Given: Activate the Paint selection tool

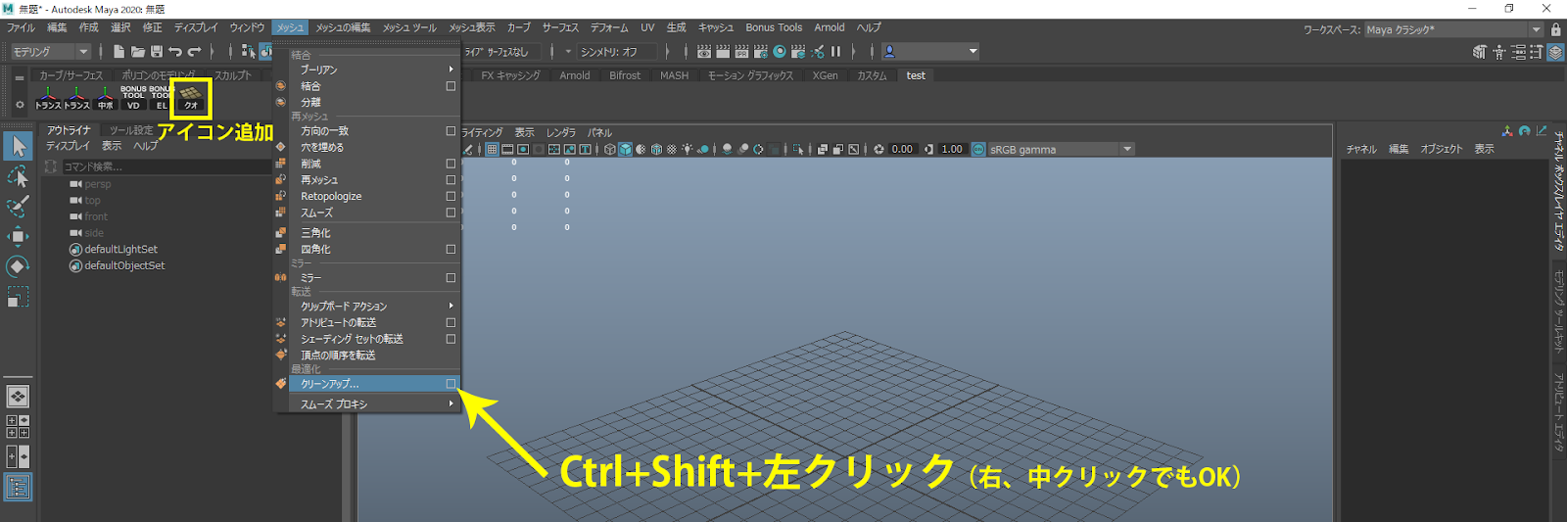Looking at the screenshot, I should tap(18, 207).
